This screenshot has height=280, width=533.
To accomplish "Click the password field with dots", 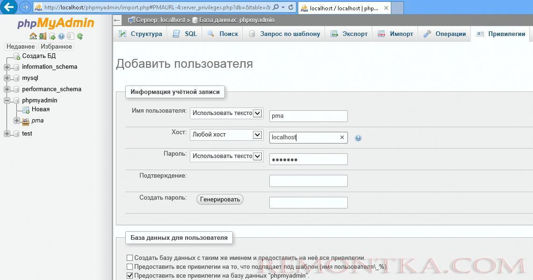I will pyautogui.click(x=308, y=159).
